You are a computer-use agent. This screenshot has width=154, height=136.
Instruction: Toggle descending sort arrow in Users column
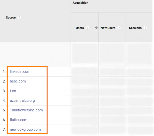(96, 27)
